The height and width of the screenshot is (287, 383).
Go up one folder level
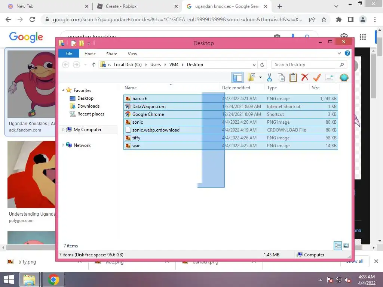94,65
